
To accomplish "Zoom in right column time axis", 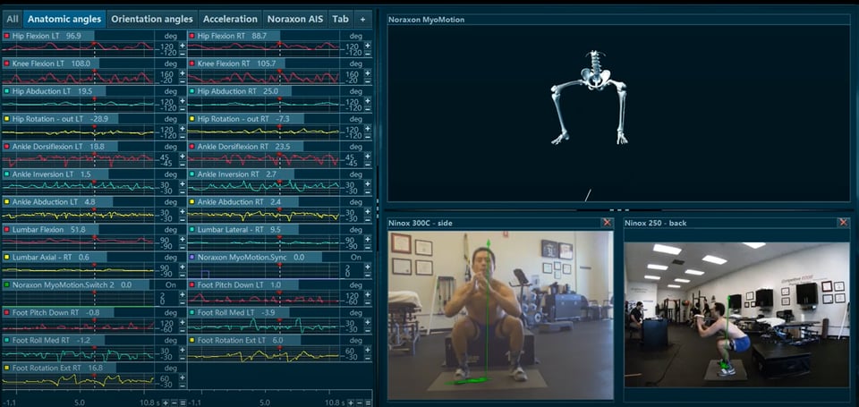I will pos(351,403).
